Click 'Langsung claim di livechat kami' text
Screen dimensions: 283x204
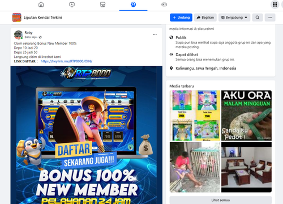[x=37, y=57]
